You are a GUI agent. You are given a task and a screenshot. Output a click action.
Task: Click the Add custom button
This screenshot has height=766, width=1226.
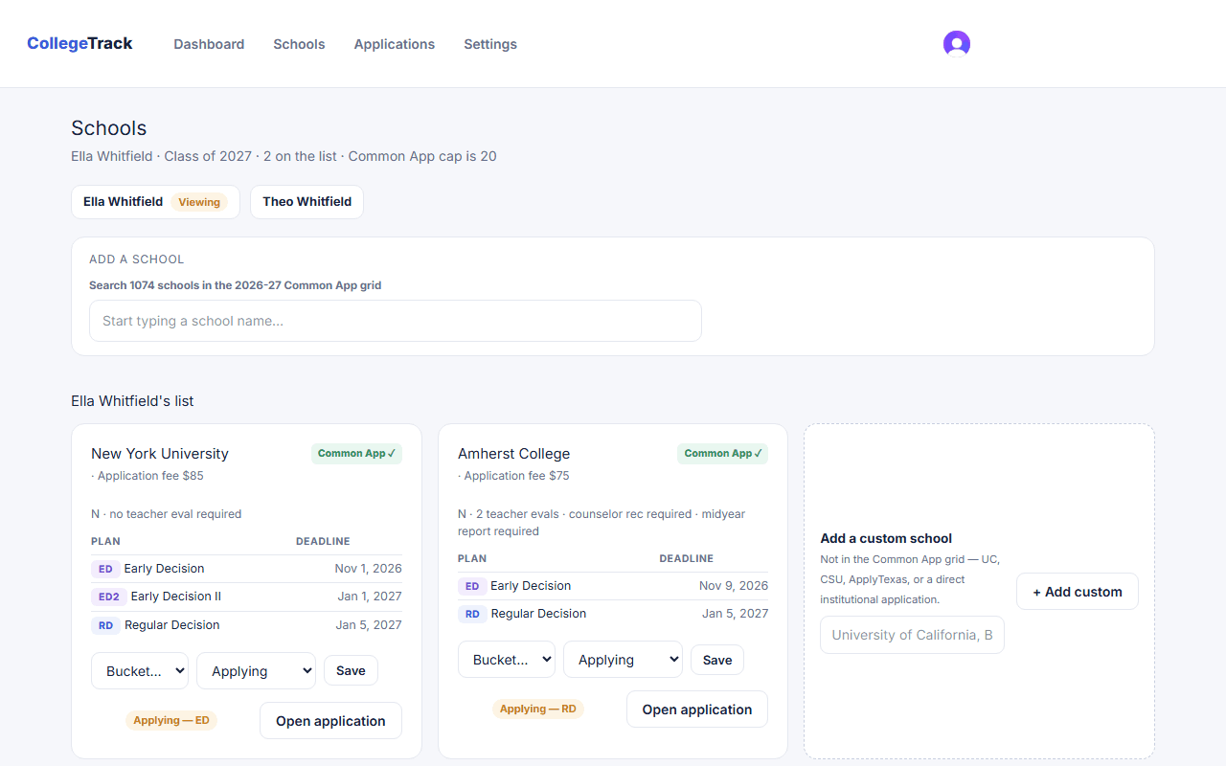[1078, 592]
